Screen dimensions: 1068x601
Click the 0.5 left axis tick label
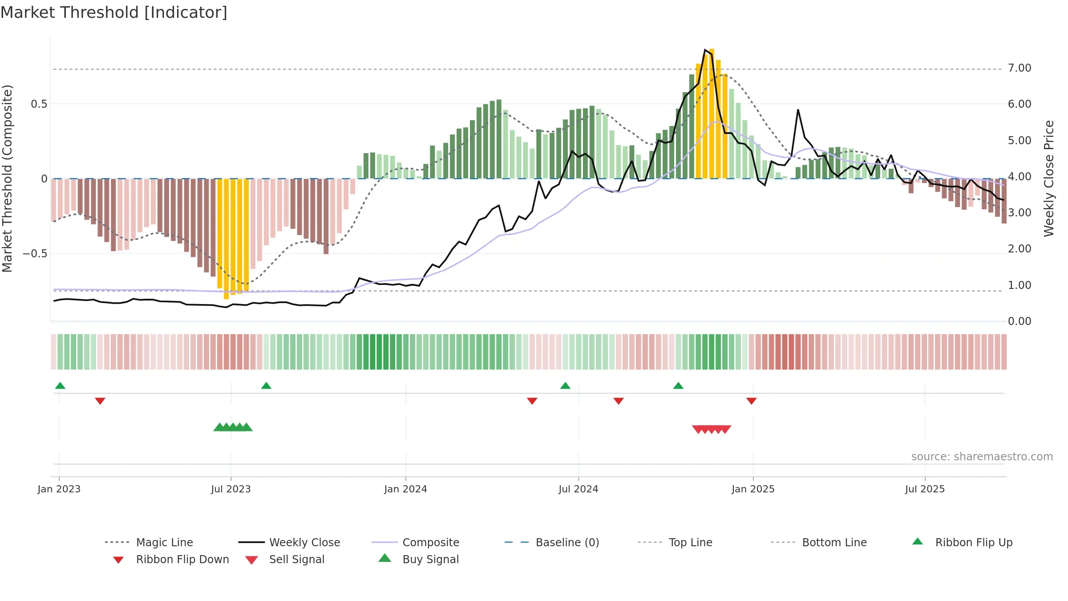(x=39, y=104)
